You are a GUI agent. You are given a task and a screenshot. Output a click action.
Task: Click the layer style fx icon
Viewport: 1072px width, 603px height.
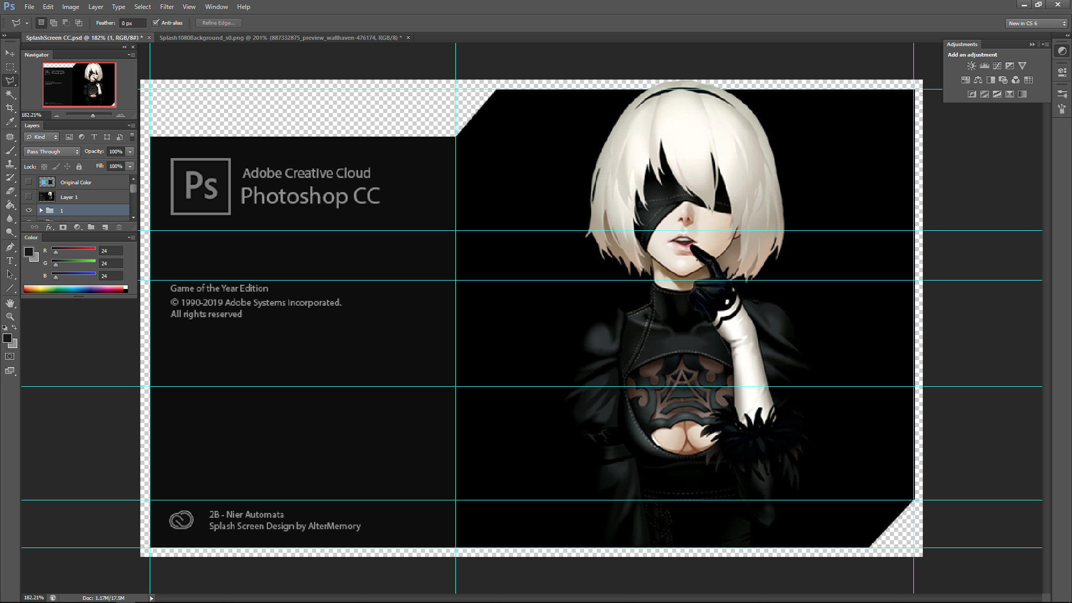(49, 227)
